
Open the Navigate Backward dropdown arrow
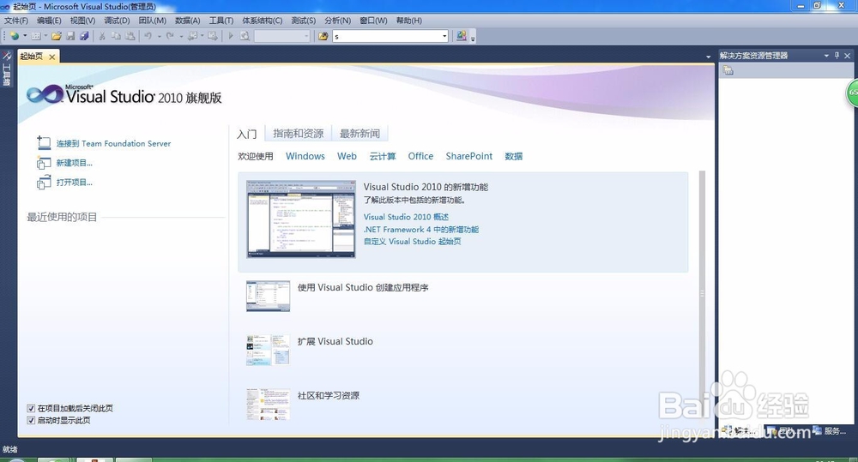(x=202, y=36)
